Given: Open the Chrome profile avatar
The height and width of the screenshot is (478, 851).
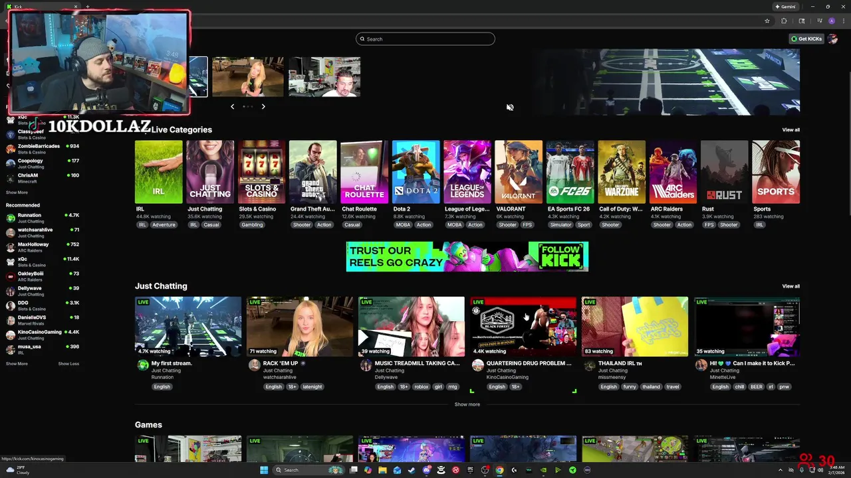Looking at the screenshot, I should pyautogui.click(x=832, y=21).
